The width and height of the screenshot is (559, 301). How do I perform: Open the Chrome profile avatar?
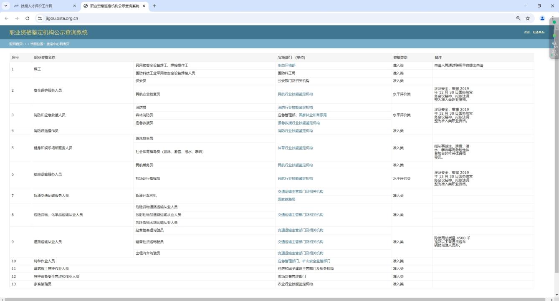(x=542, y=18)
